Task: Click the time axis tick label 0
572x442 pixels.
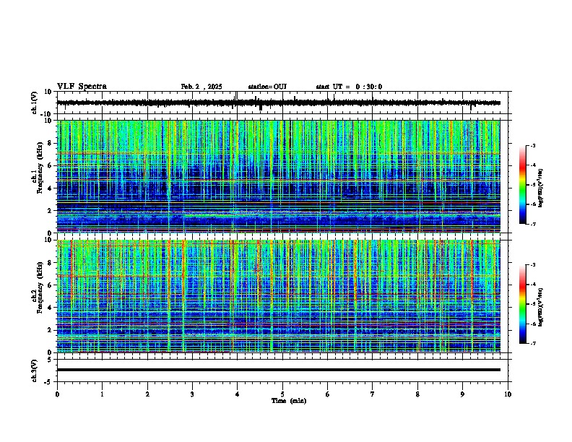Action: (57, 394)
